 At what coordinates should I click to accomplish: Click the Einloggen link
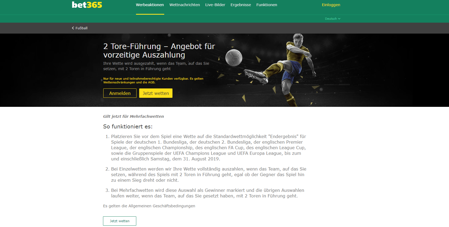[x=331, y=5]
